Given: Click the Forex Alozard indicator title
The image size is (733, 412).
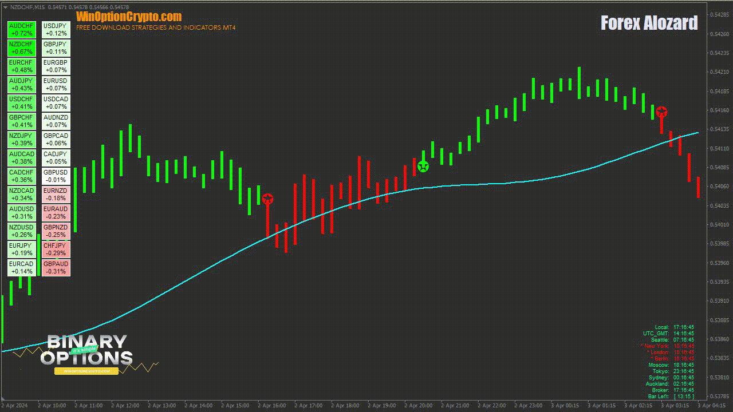Looking at the screenshot, I should click(x=649, y=23).
